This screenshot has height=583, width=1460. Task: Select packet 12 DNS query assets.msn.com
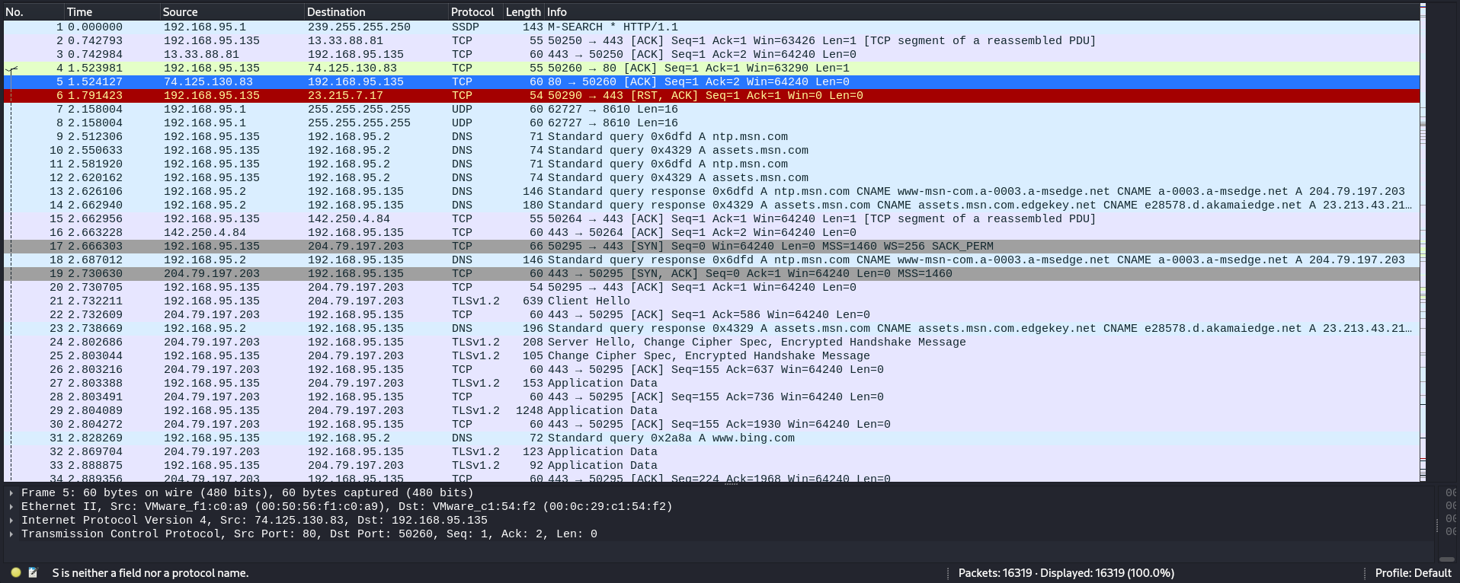[x=712, y=177]
